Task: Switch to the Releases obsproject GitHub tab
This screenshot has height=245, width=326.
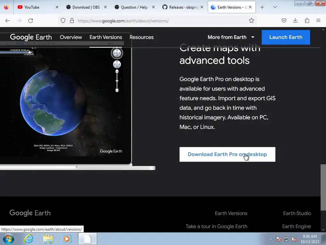Action: [183, 7]
